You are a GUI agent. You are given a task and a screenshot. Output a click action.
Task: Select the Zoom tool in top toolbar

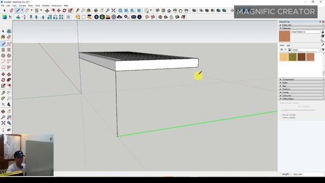pyautogui.click(x=108, y=10)
